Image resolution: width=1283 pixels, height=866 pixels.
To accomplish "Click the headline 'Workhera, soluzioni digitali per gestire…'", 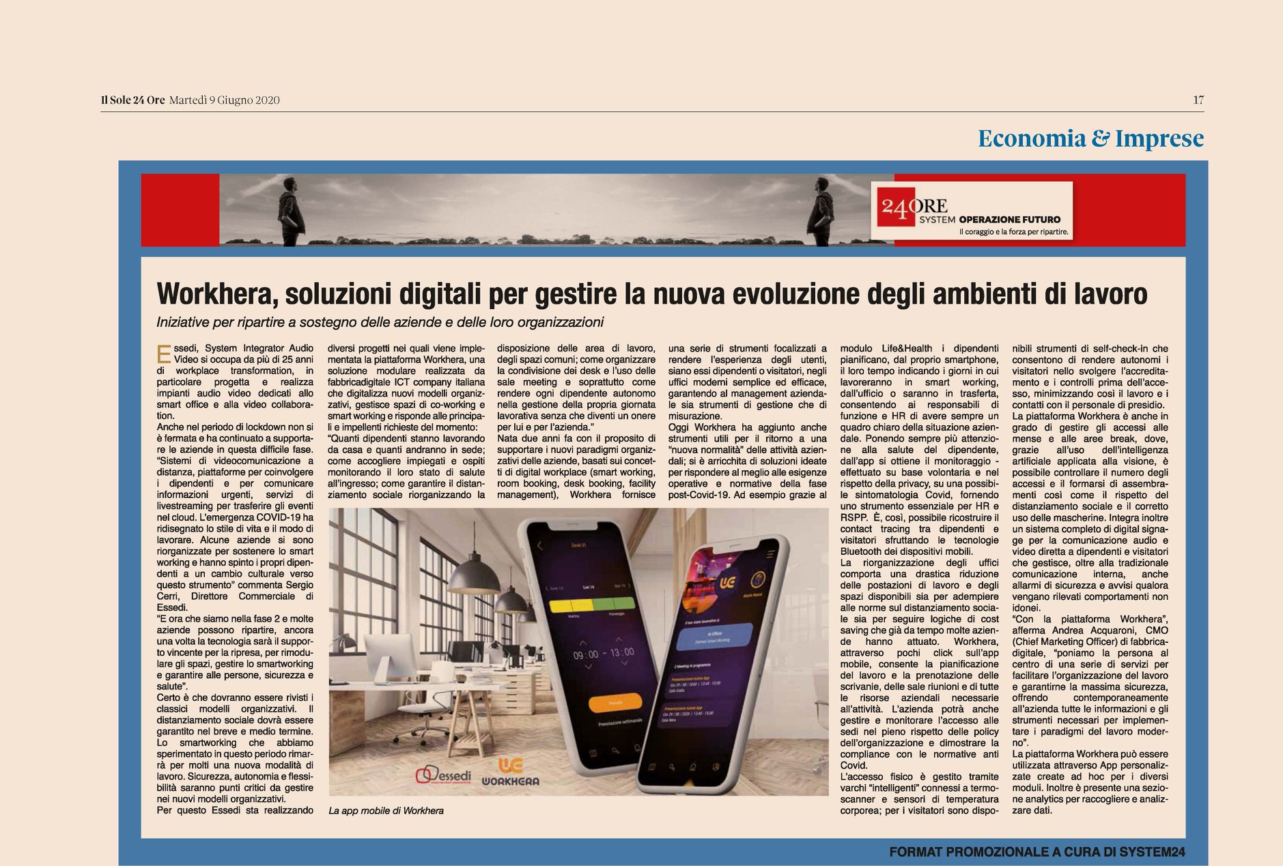I will coord(652,294).
